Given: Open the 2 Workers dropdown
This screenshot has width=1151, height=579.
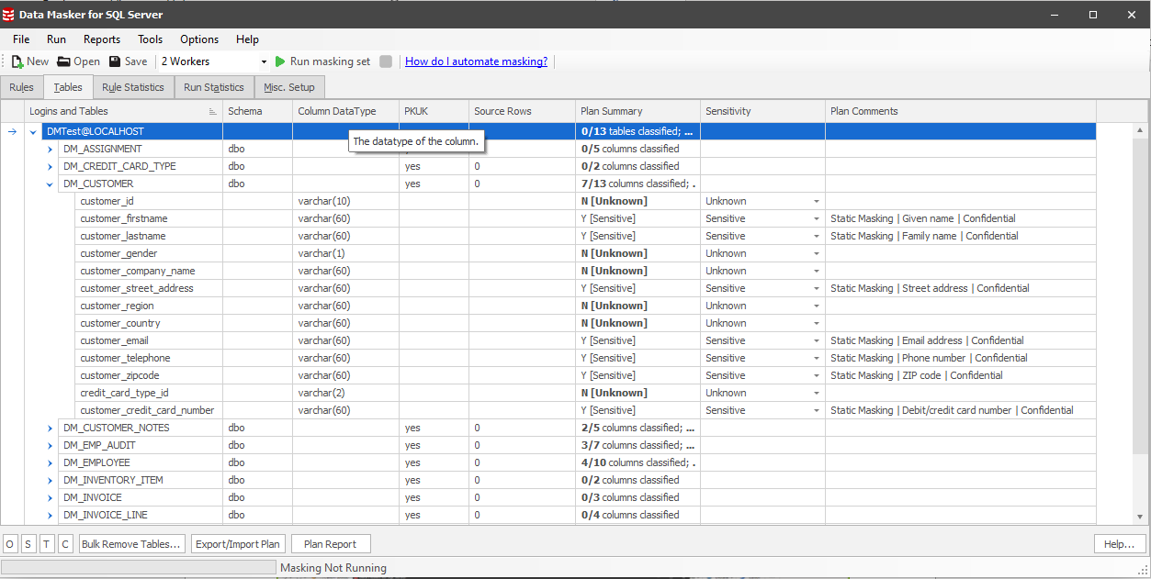Looking at the screenshot, I should click(x=264, y=62).
